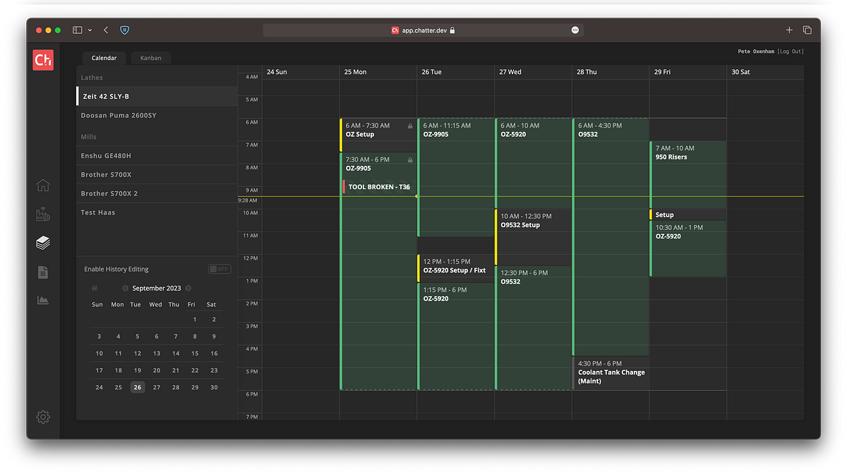Advance to October with the next month chevron
Viewport: 847px width, 474px height.
click(188, 288)
